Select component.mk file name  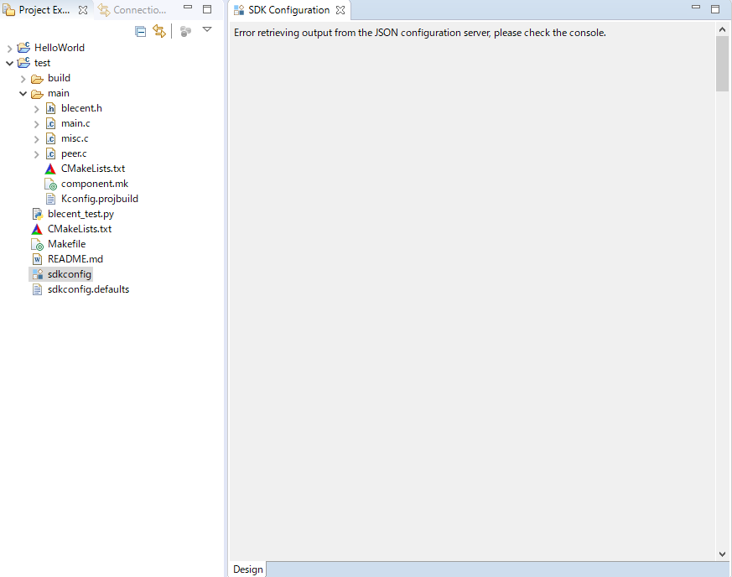coord(94,184)
